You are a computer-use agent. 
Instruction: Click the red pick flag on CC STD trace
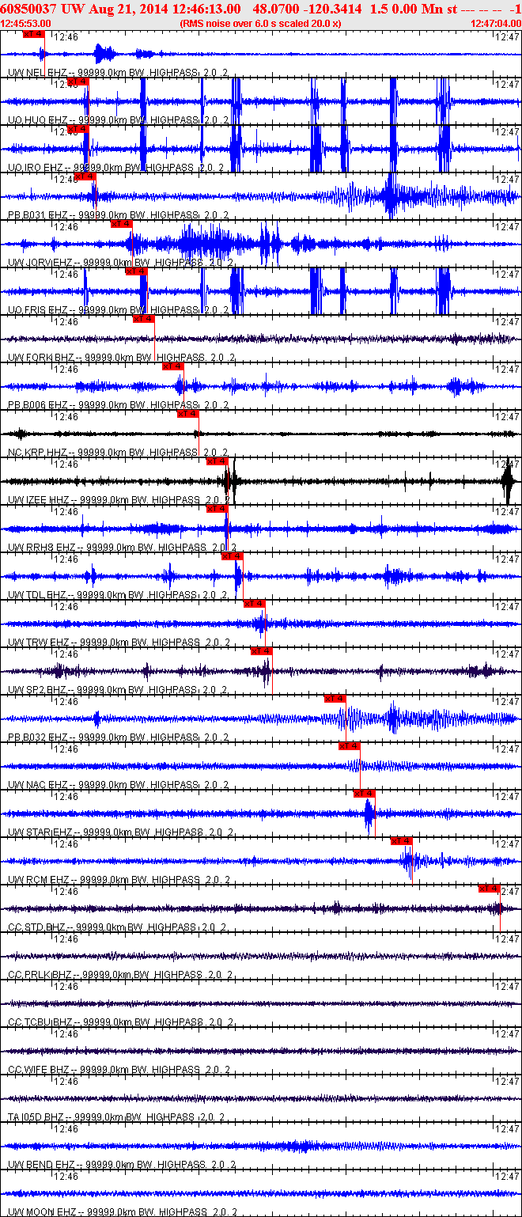(490, 889)
